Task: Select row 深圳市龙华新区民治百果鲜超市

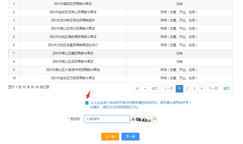Action: coord(73,20)
